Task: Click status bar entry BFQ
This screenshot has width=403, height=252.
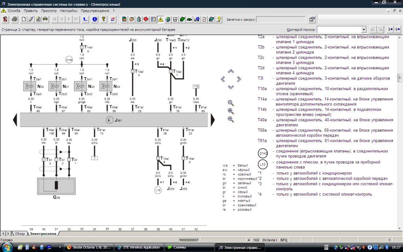Action: tap(284, 240)
